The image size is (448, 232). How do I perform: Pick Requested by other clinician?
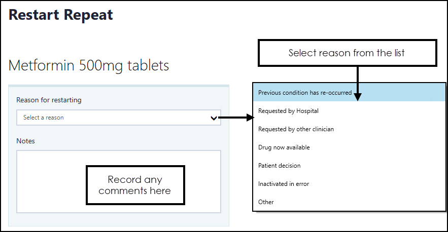click(x=296, y=129)
